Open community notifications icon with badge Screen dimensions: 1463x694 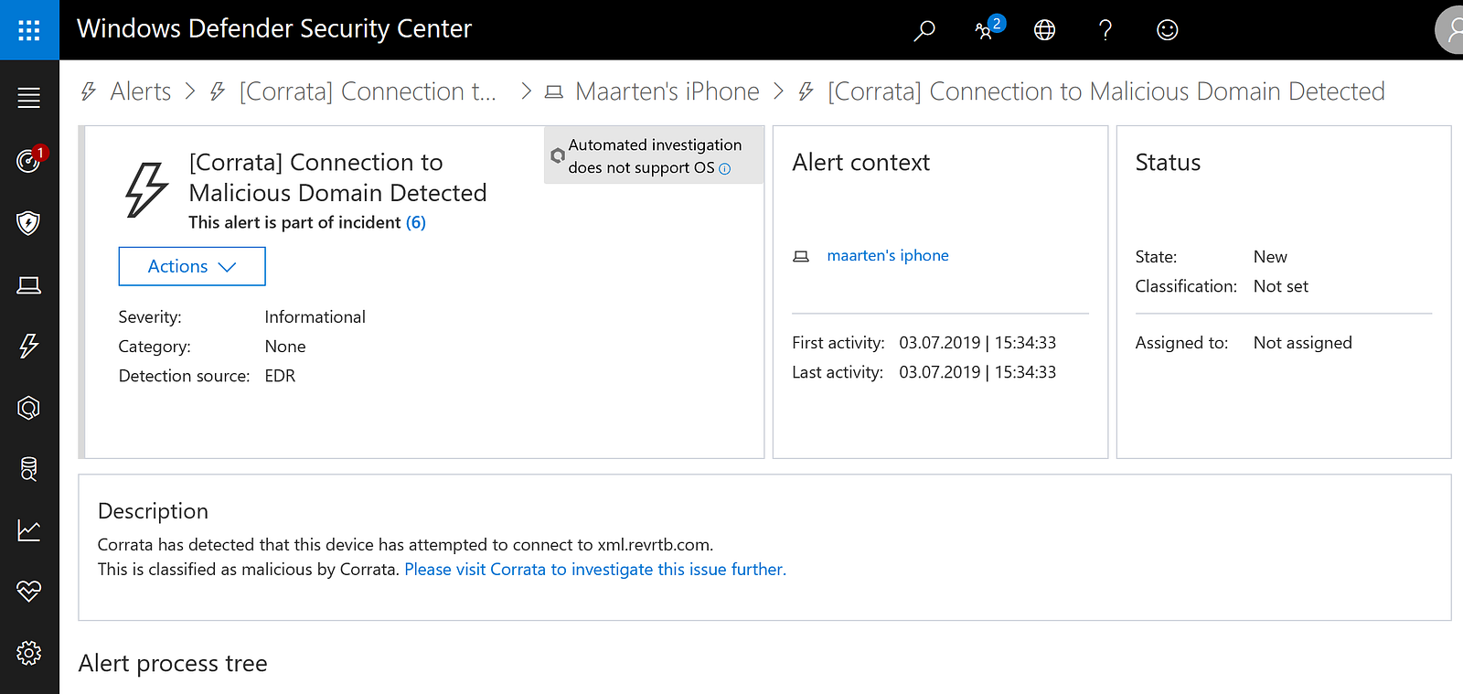985,30
